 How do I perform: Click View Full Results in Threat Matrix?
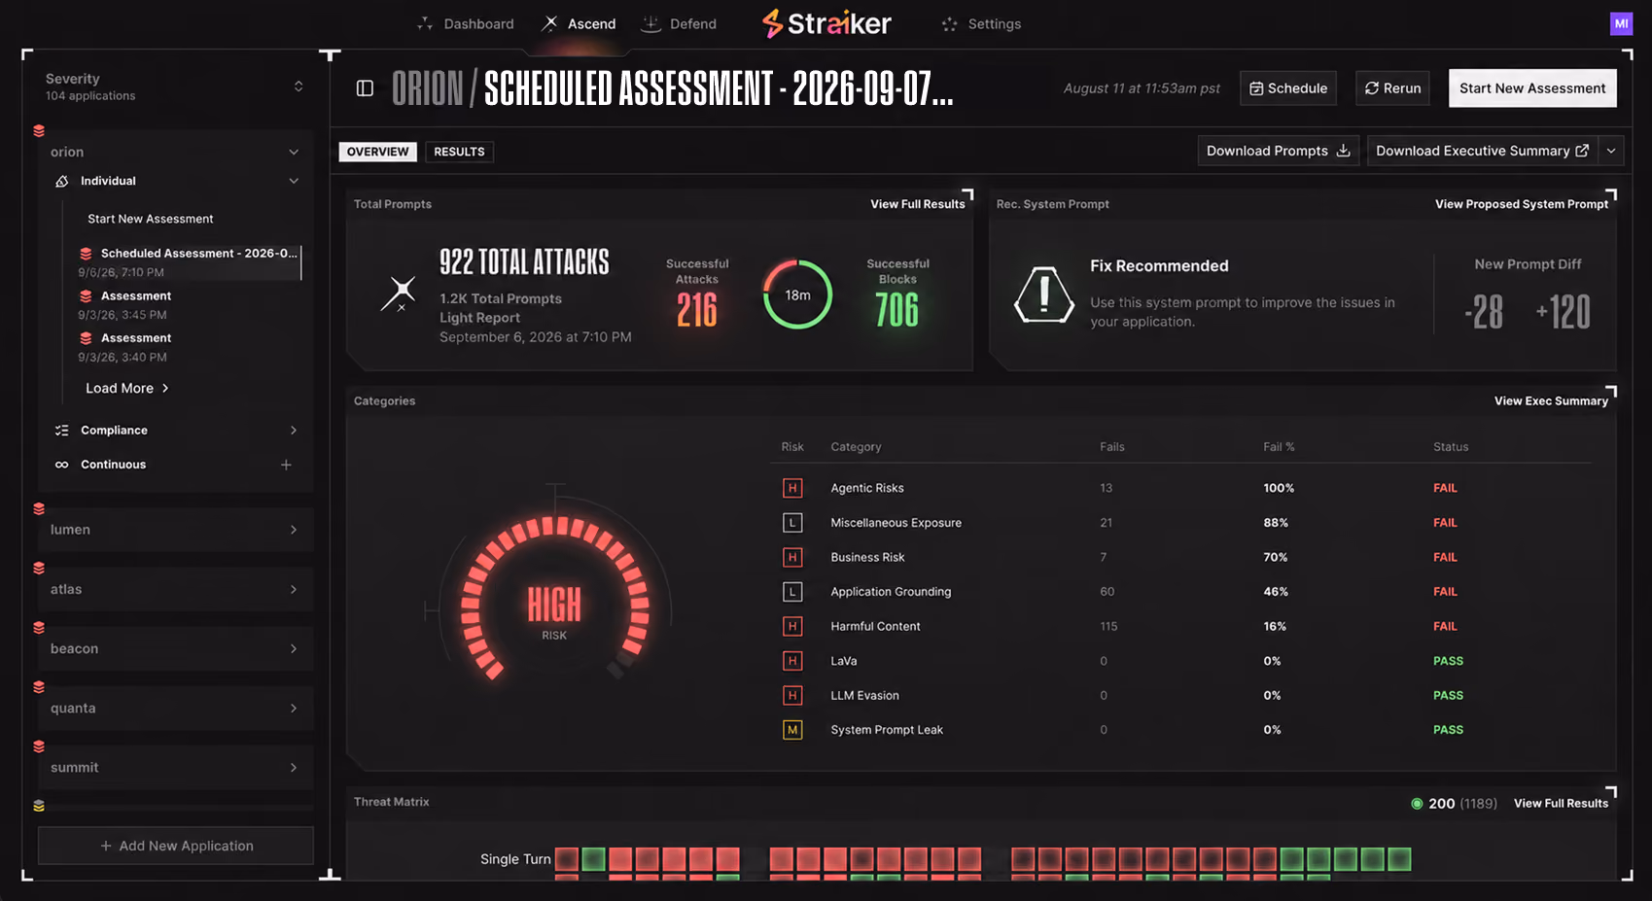1561,803
